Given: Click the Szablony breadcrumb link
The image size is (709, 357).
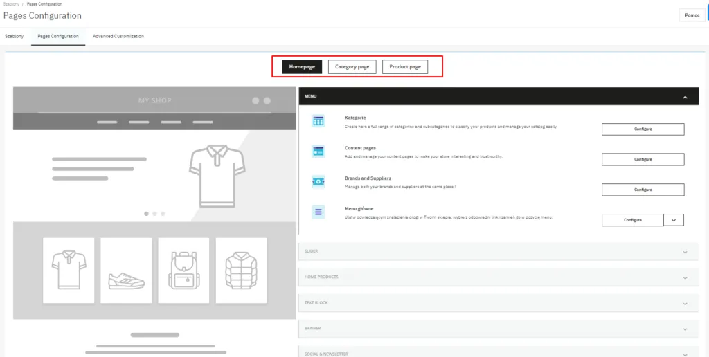Looking at the screenshot, I should click(x=11, y=4).
